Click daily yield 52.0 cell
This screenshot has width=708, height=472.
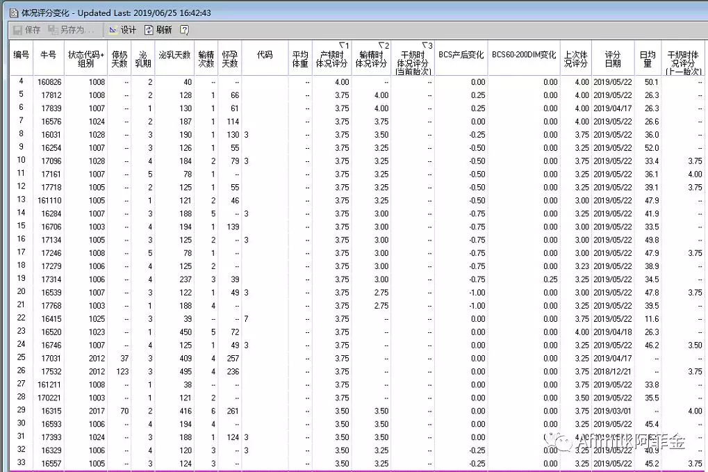tap(652, 147)
